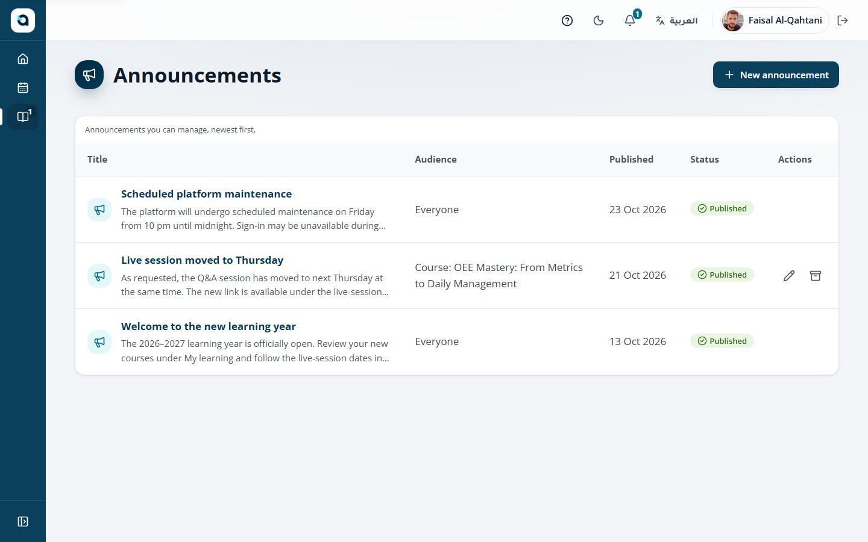Click the app logo in the sidebar
The width and height of the screenshot is (868, 542).
coord(23,20)
